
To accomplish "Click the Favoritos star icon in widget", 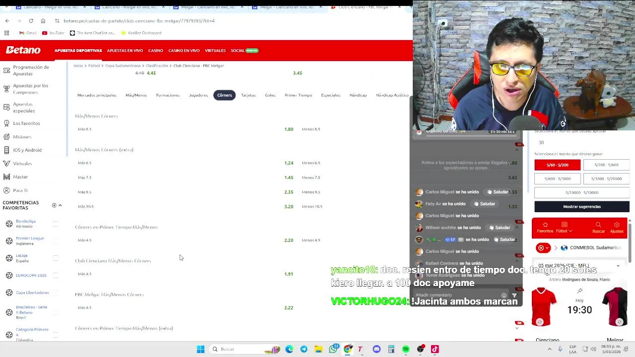I will click(x=545, y=225).
